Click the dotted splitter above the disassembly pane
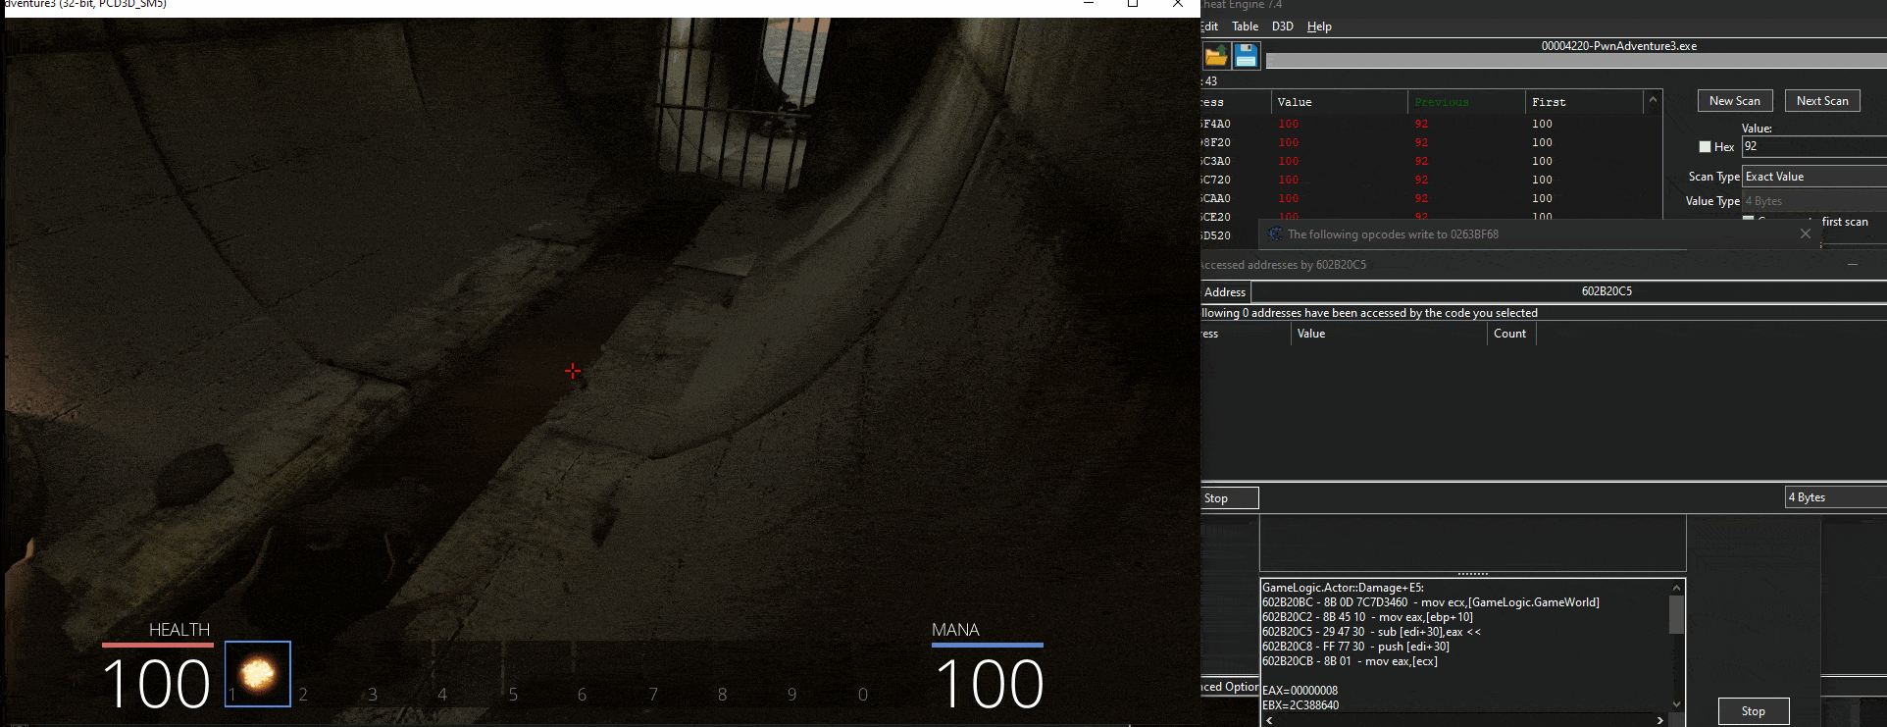1887x727 pixels. coord(1472,574)
